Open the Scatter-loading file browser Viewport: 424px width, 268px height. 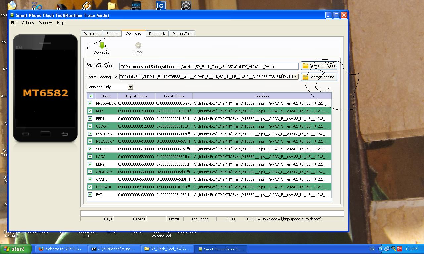click(x=319, y=77)
